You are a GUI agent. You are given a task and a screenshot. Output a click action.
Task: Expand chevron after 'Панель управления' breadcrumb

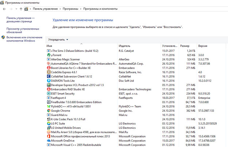point(60,9)
